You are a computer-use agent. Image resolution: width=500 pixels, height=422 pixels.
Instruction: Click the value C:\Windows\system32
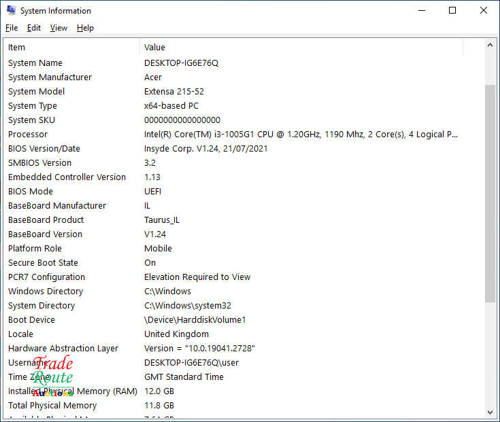pos(188,305)
